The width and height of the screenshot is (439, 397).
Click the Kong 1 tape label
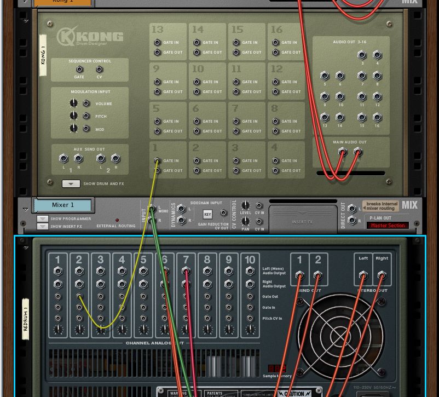[43, 55]
